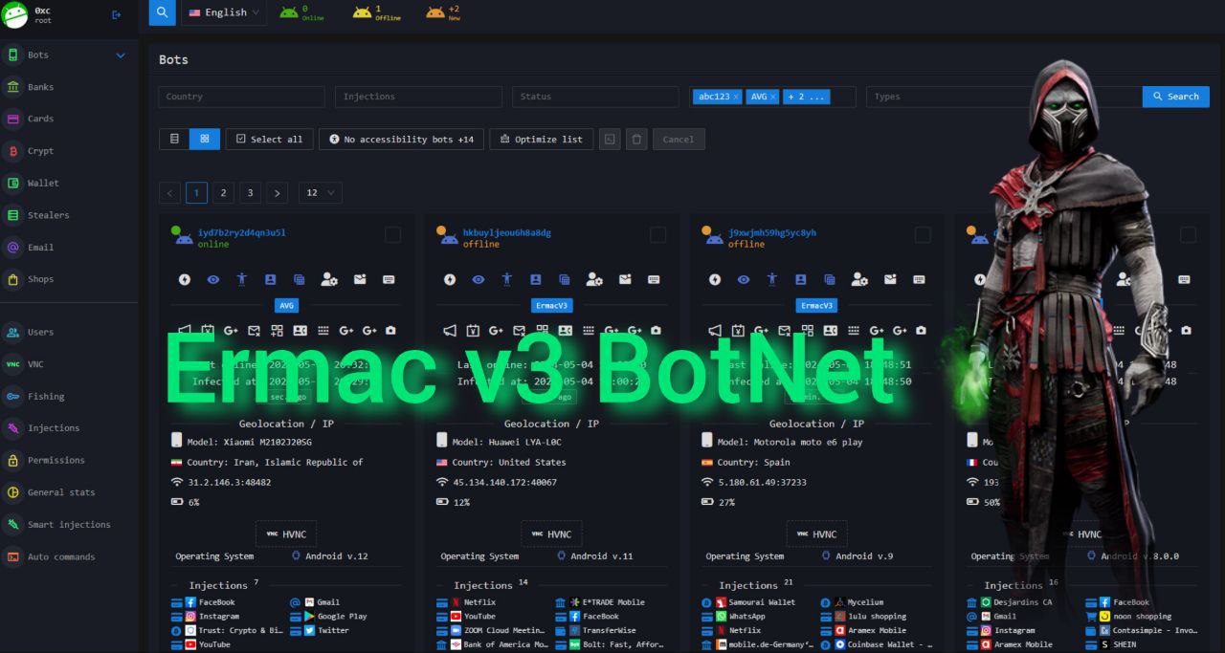Switch to the grid view layout
This screenshot has height=653, width=1225.
(x=204, y=139)
